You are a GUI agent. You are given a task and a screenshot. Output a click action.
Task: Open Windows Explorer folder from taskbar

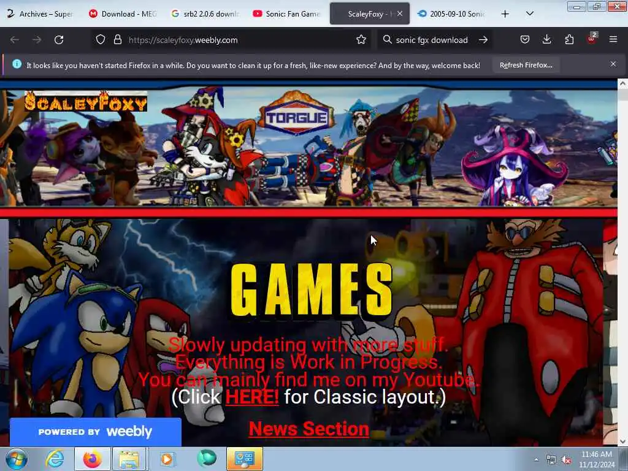pyautogui.click(x=129, y=459)
